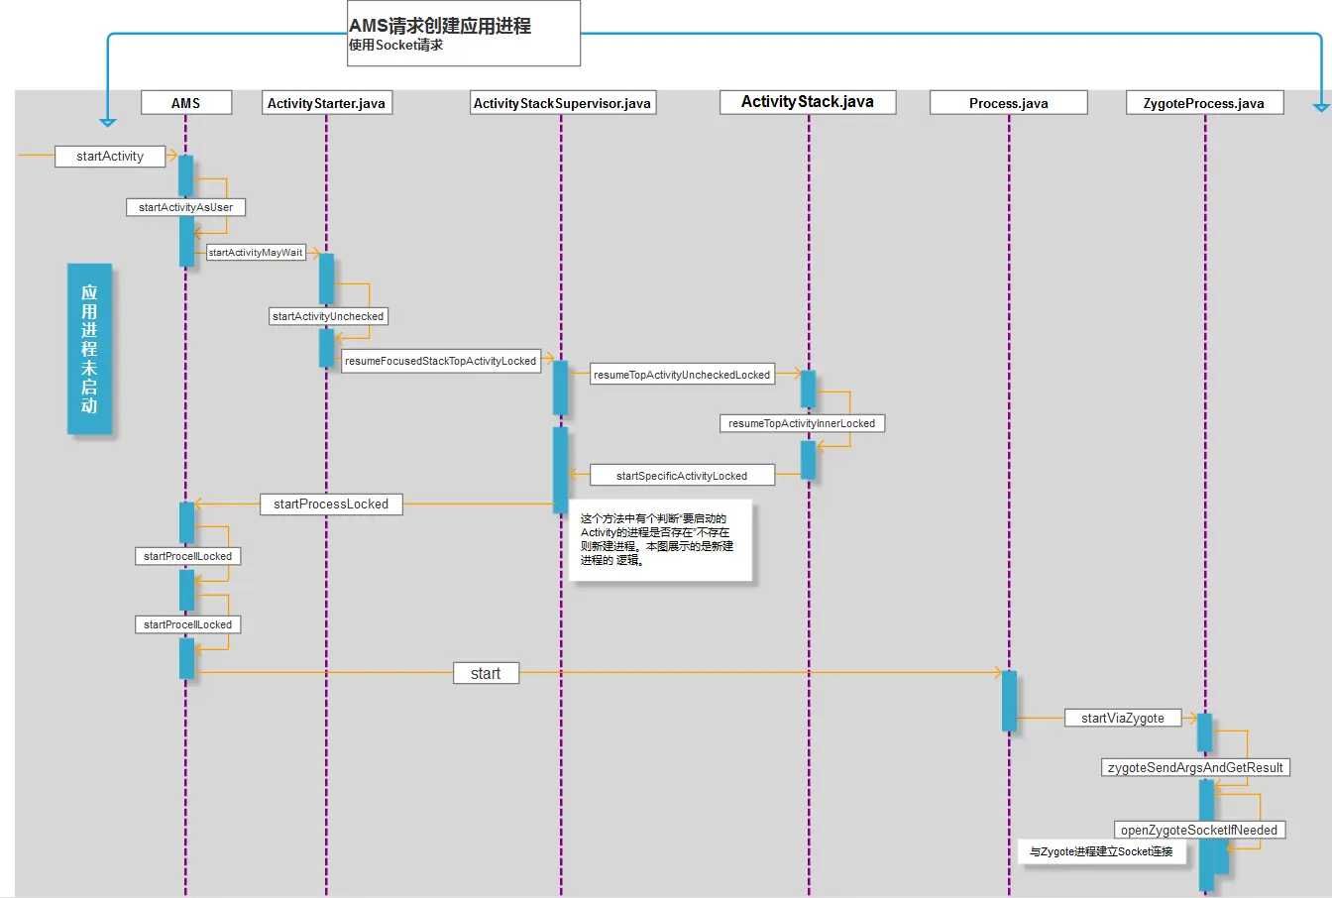Click the startActivityMayWait label
This screenshot has width=1332, height=898.
(256, 253)
